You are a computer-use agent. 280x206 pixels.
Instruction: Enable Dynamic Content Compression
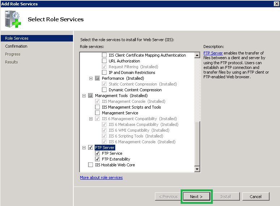click(x=104, y=90)
